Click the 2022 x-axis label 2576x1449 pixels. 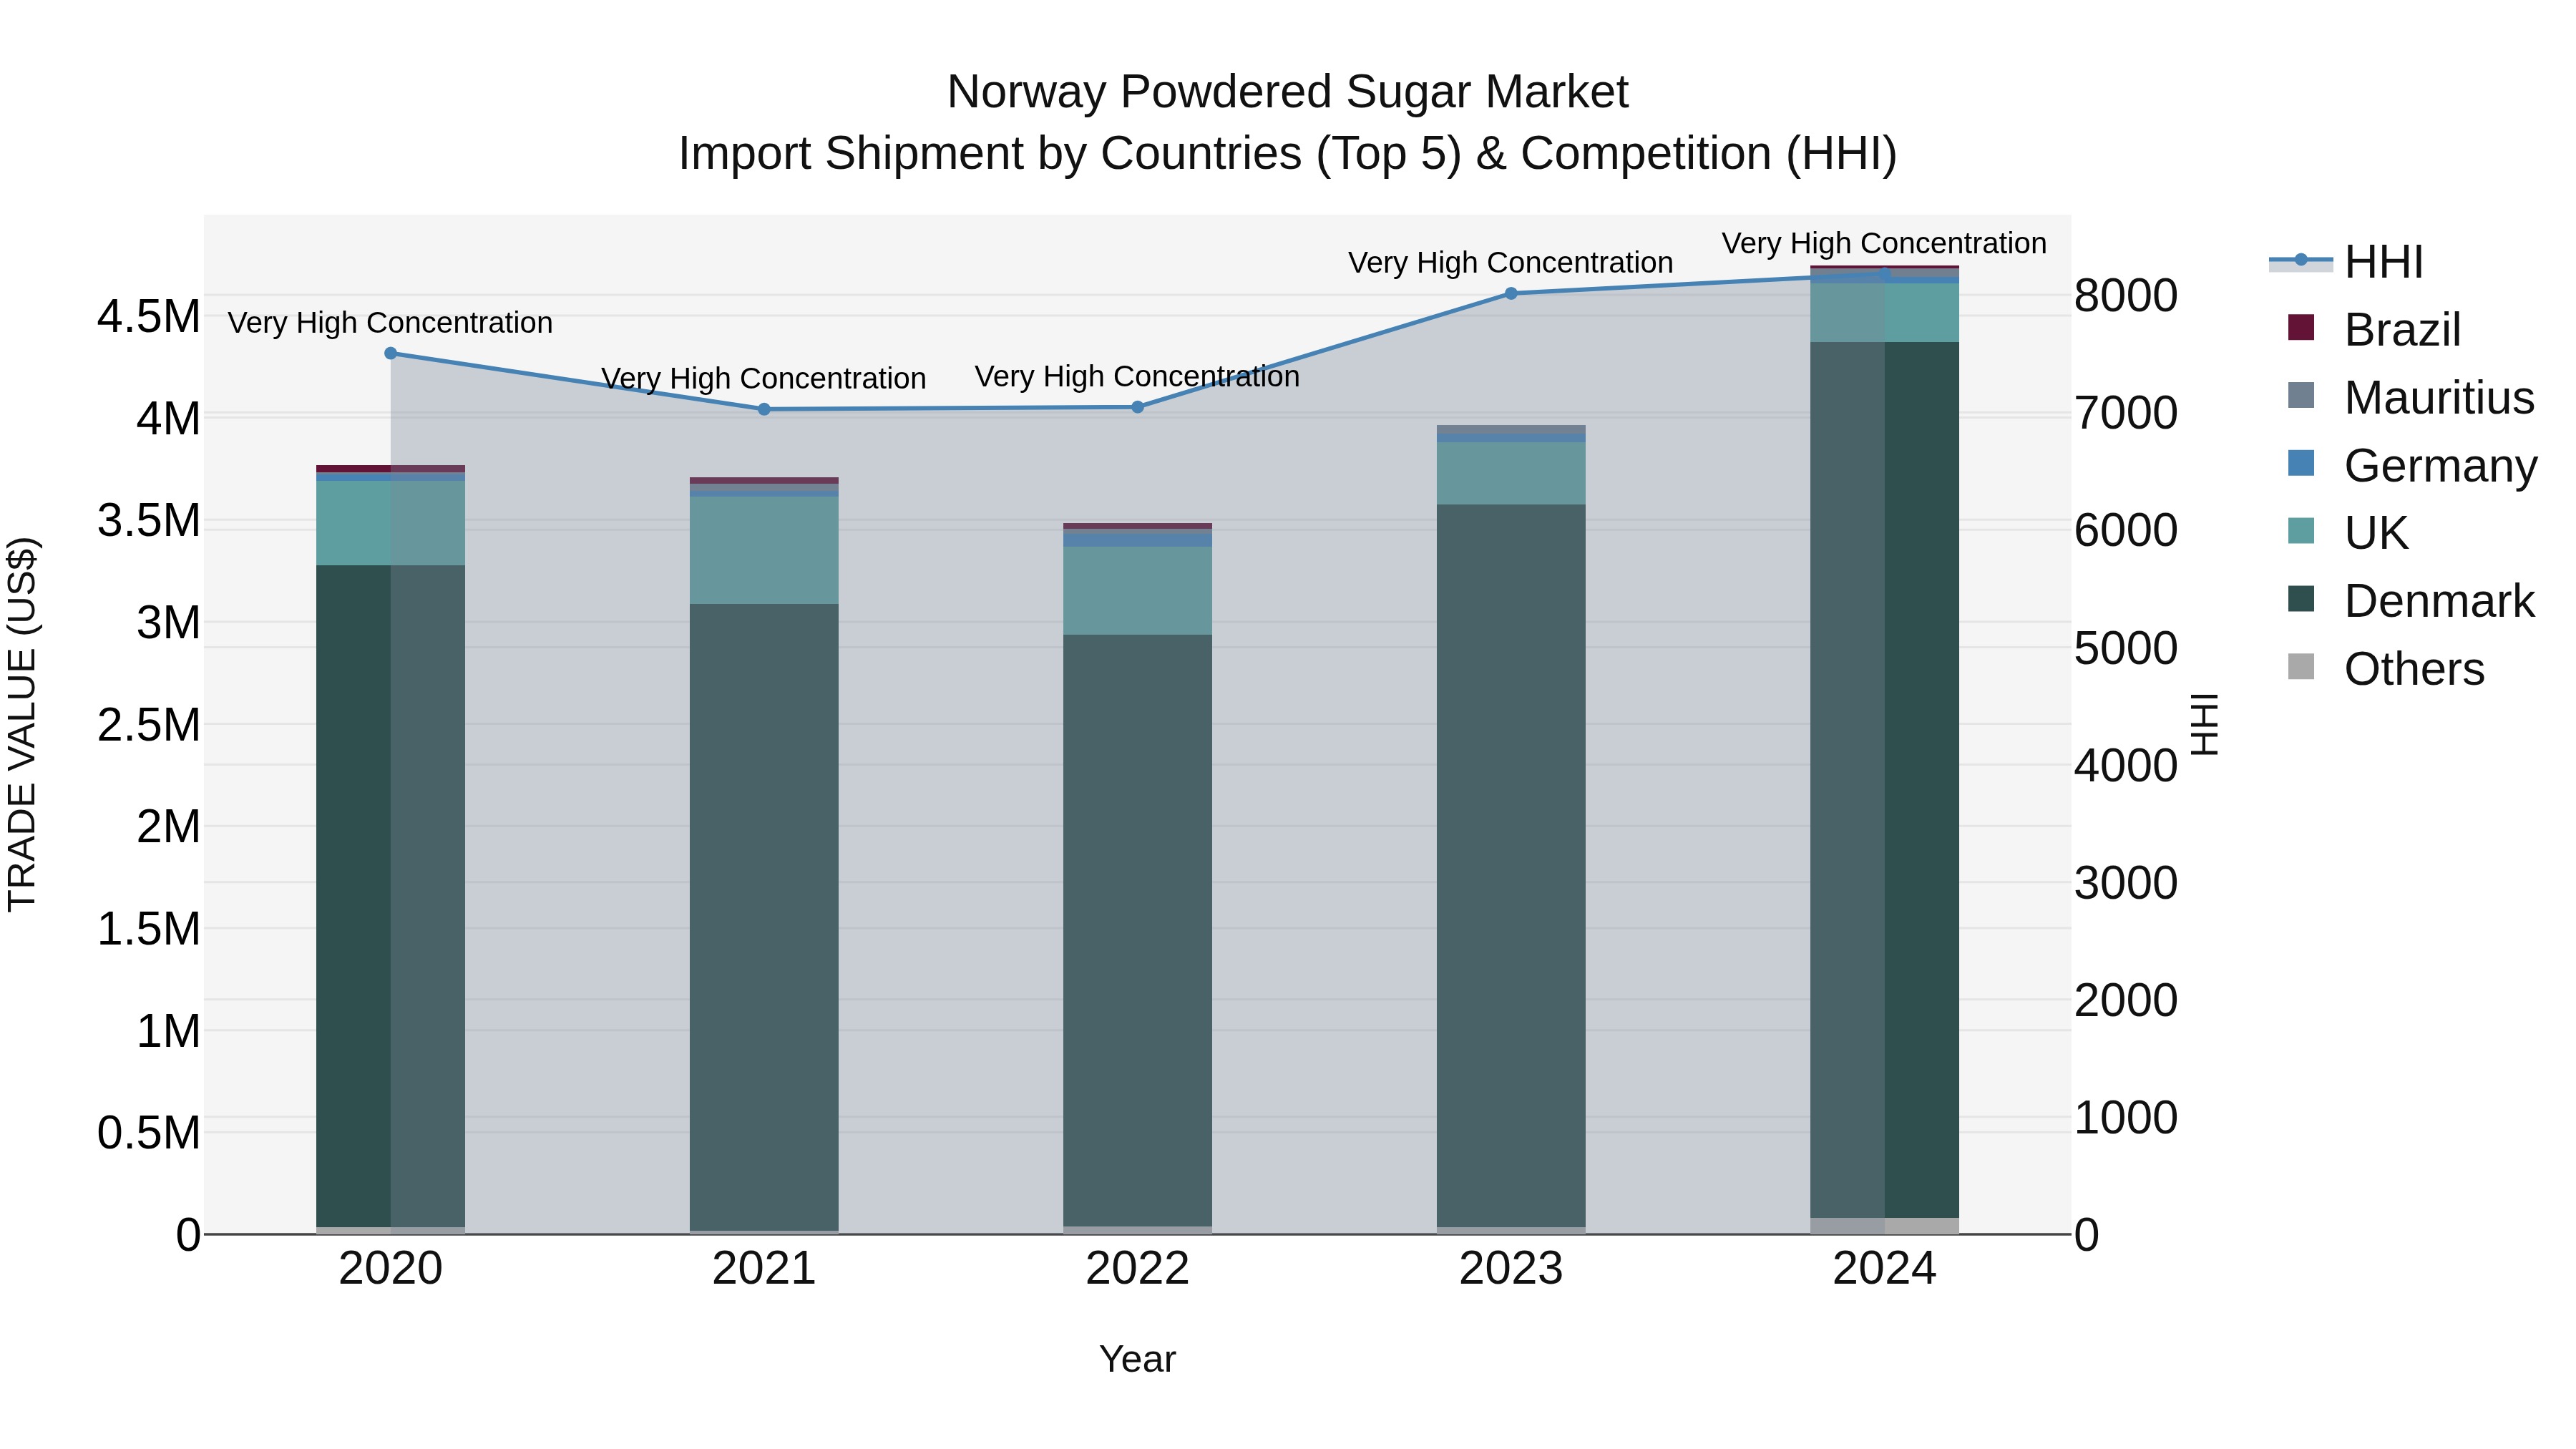tap(1137, 1269)
